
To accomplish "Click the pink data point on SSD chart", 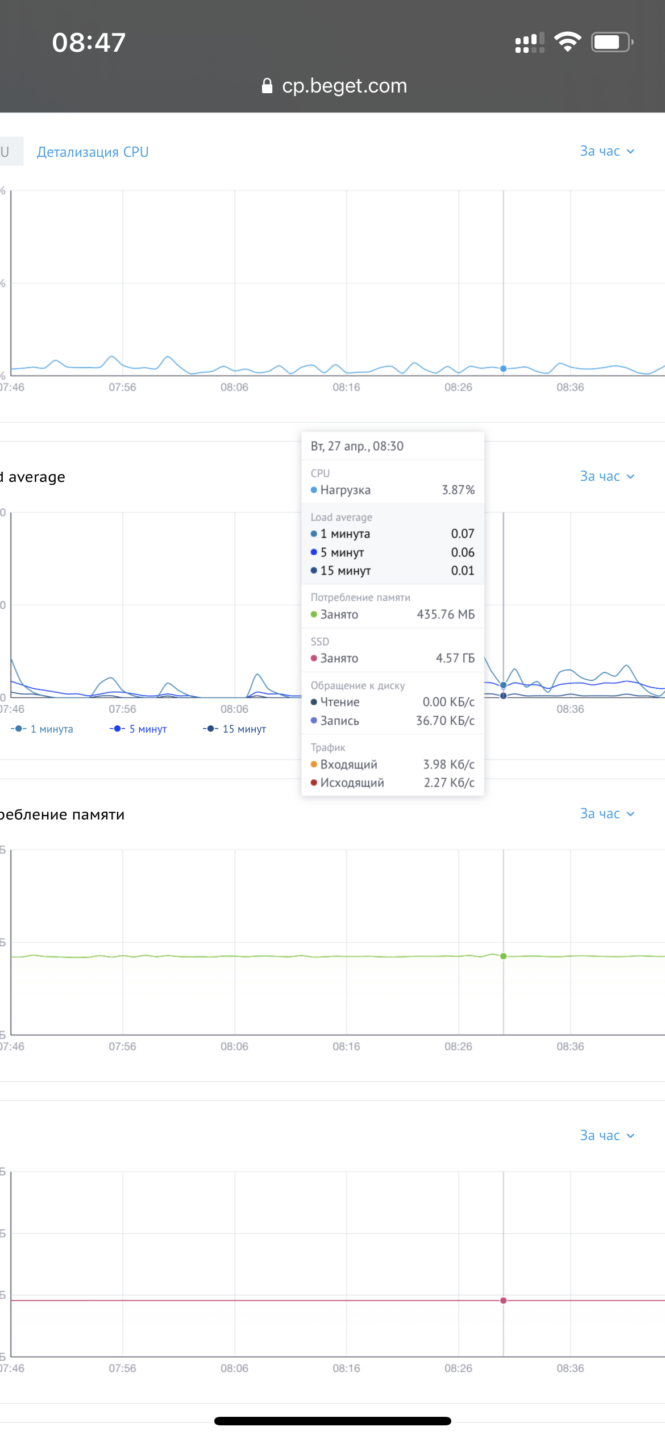I will click(503, 1300).
